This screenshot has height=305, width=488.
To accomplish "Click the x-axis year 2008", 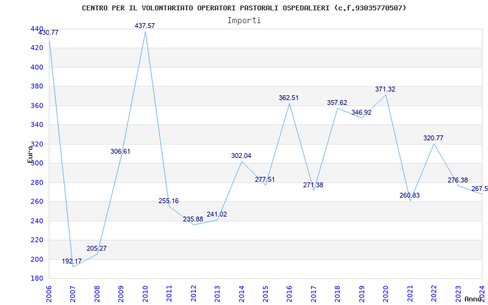I will [x=97, y=294].
